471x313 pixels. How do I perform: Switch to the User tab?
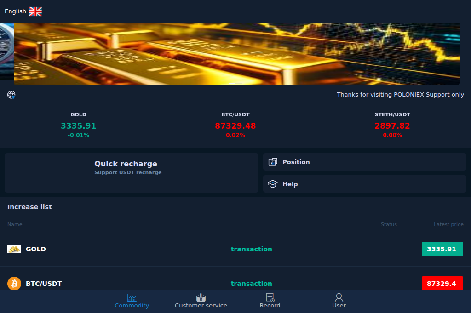pos(339,301)
